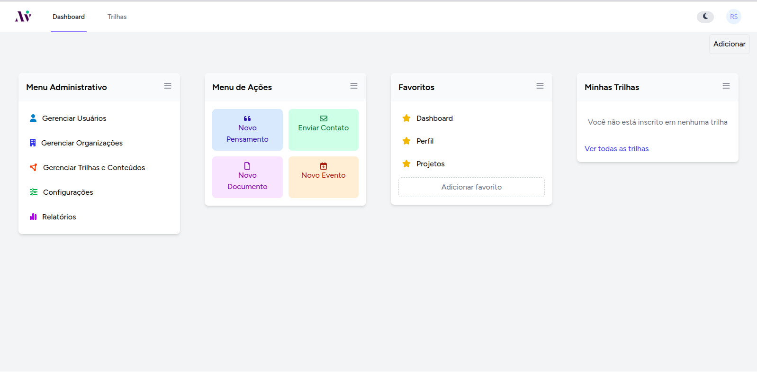
Task: Click the Novo Documento action label
Action: 247,181
